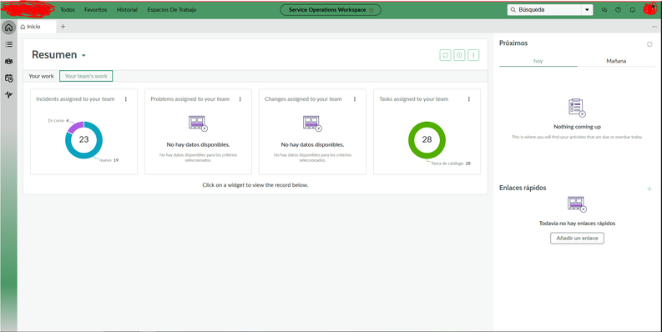662x332 pixels.
Task: Open the Teams sidebar icon
Action: click(x=8, y=61)
